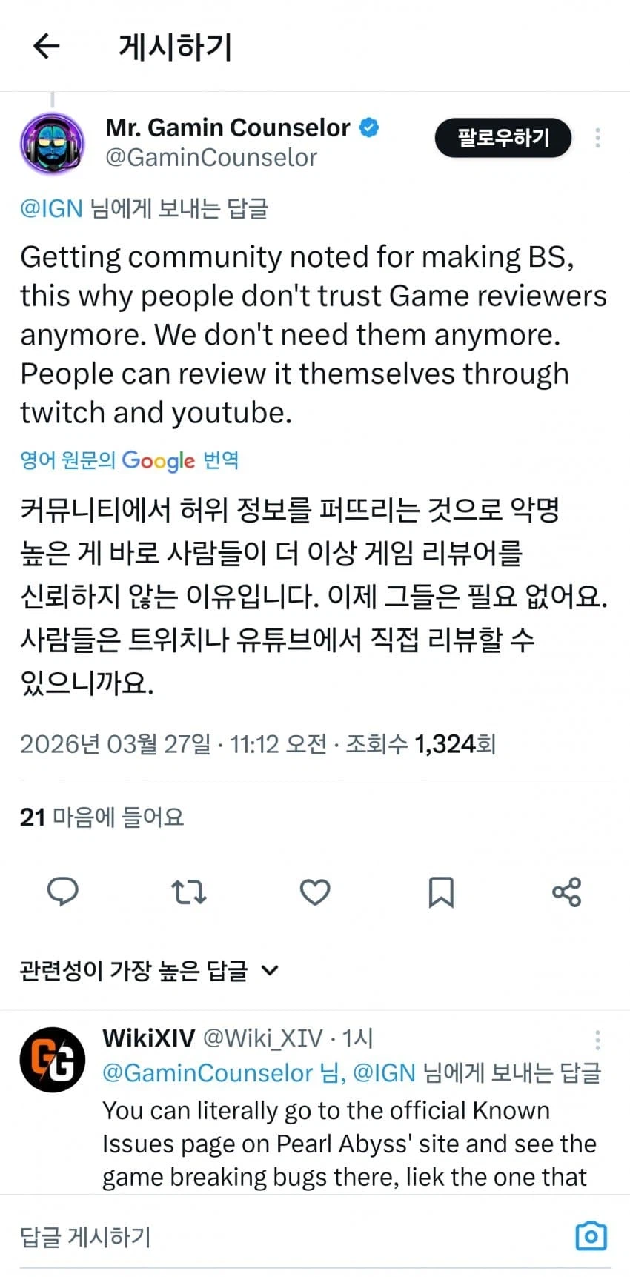The height and width of the screenshot is (1277, 630).
Task: Bookmark this post
Action: (x=440, y=892)
